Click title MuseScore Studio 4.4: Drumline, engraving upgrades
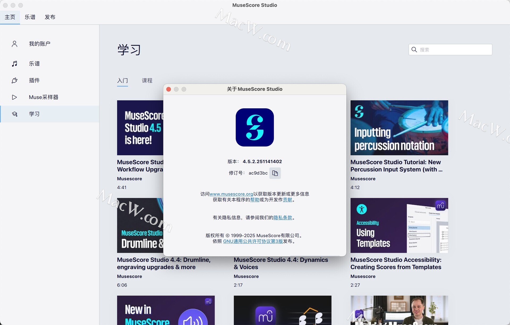This screenshot has height=325, width=510. pyautogui.click(x=164, y=263)
